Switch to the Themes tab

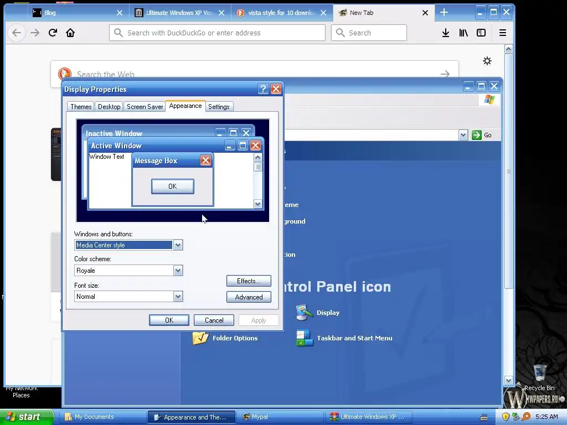81,107
